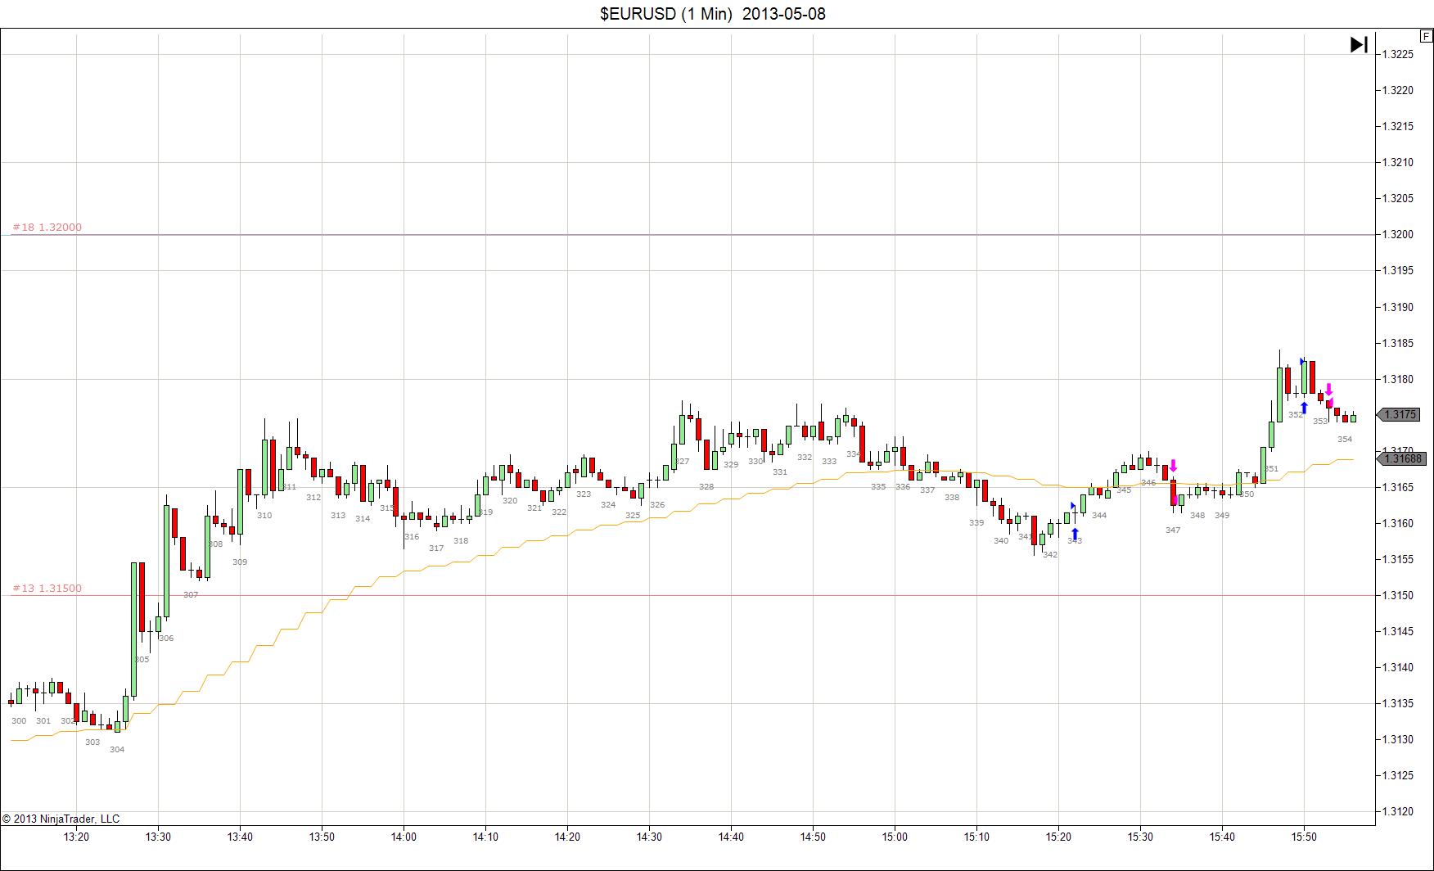1434x871 pixels.
Task: Click the 14:50 time axis label
Action: click(x=813, y=837)
